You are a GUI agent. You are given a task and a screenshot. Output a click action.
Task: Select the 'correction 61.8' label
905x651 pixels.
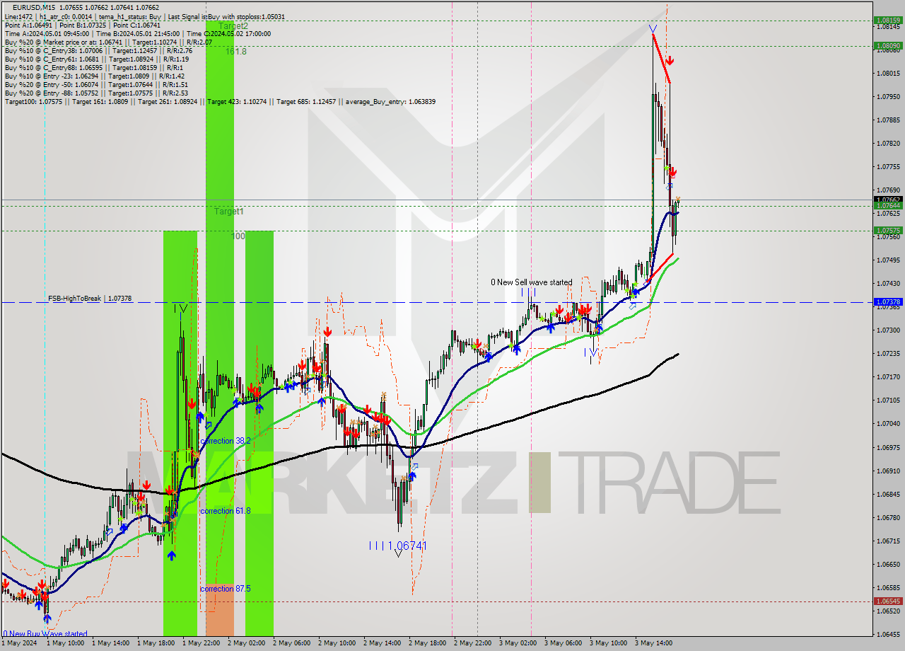(x=226, y=511)
